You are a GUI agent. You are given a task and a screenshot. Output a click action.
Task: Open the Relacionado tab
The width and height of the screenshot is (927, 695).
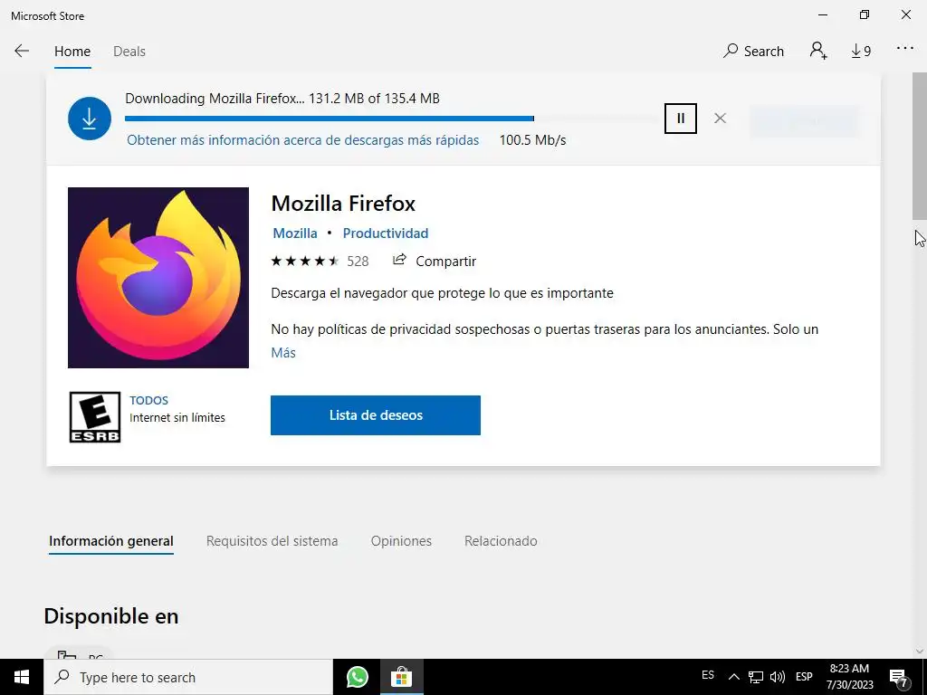tap(501, 541)
